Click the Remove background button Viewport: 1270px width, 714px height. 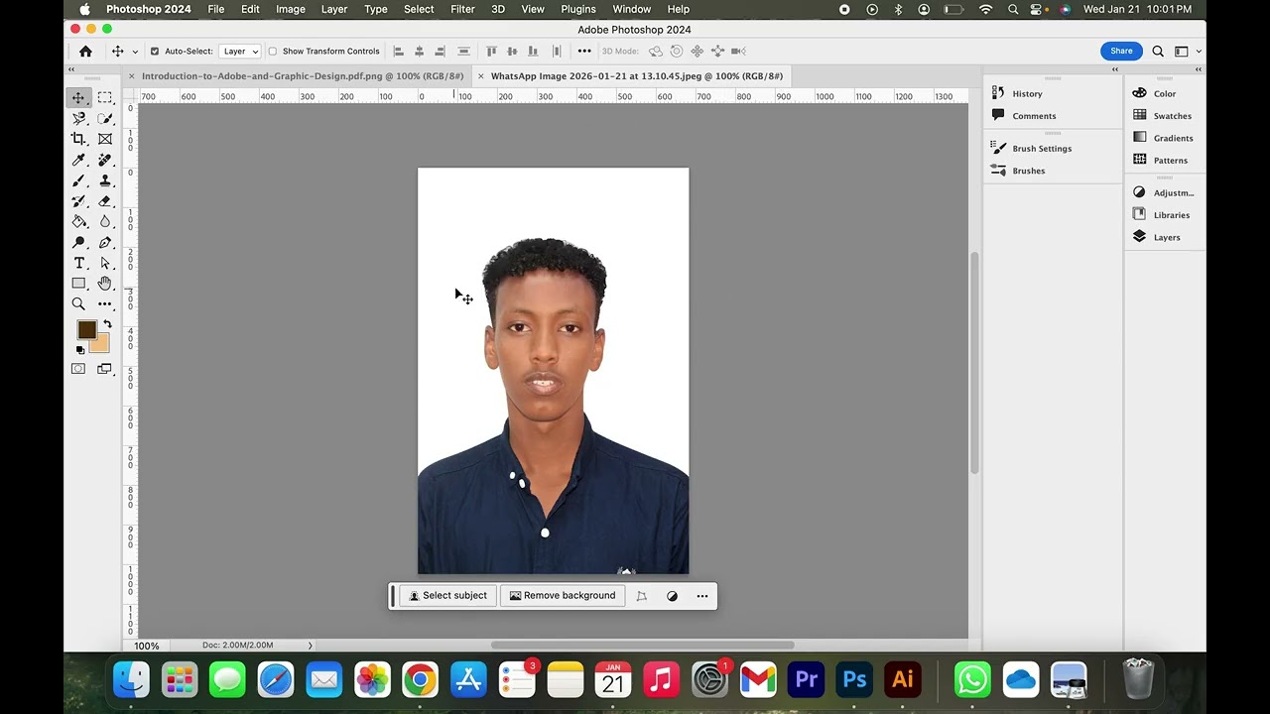tap(563, 596)
